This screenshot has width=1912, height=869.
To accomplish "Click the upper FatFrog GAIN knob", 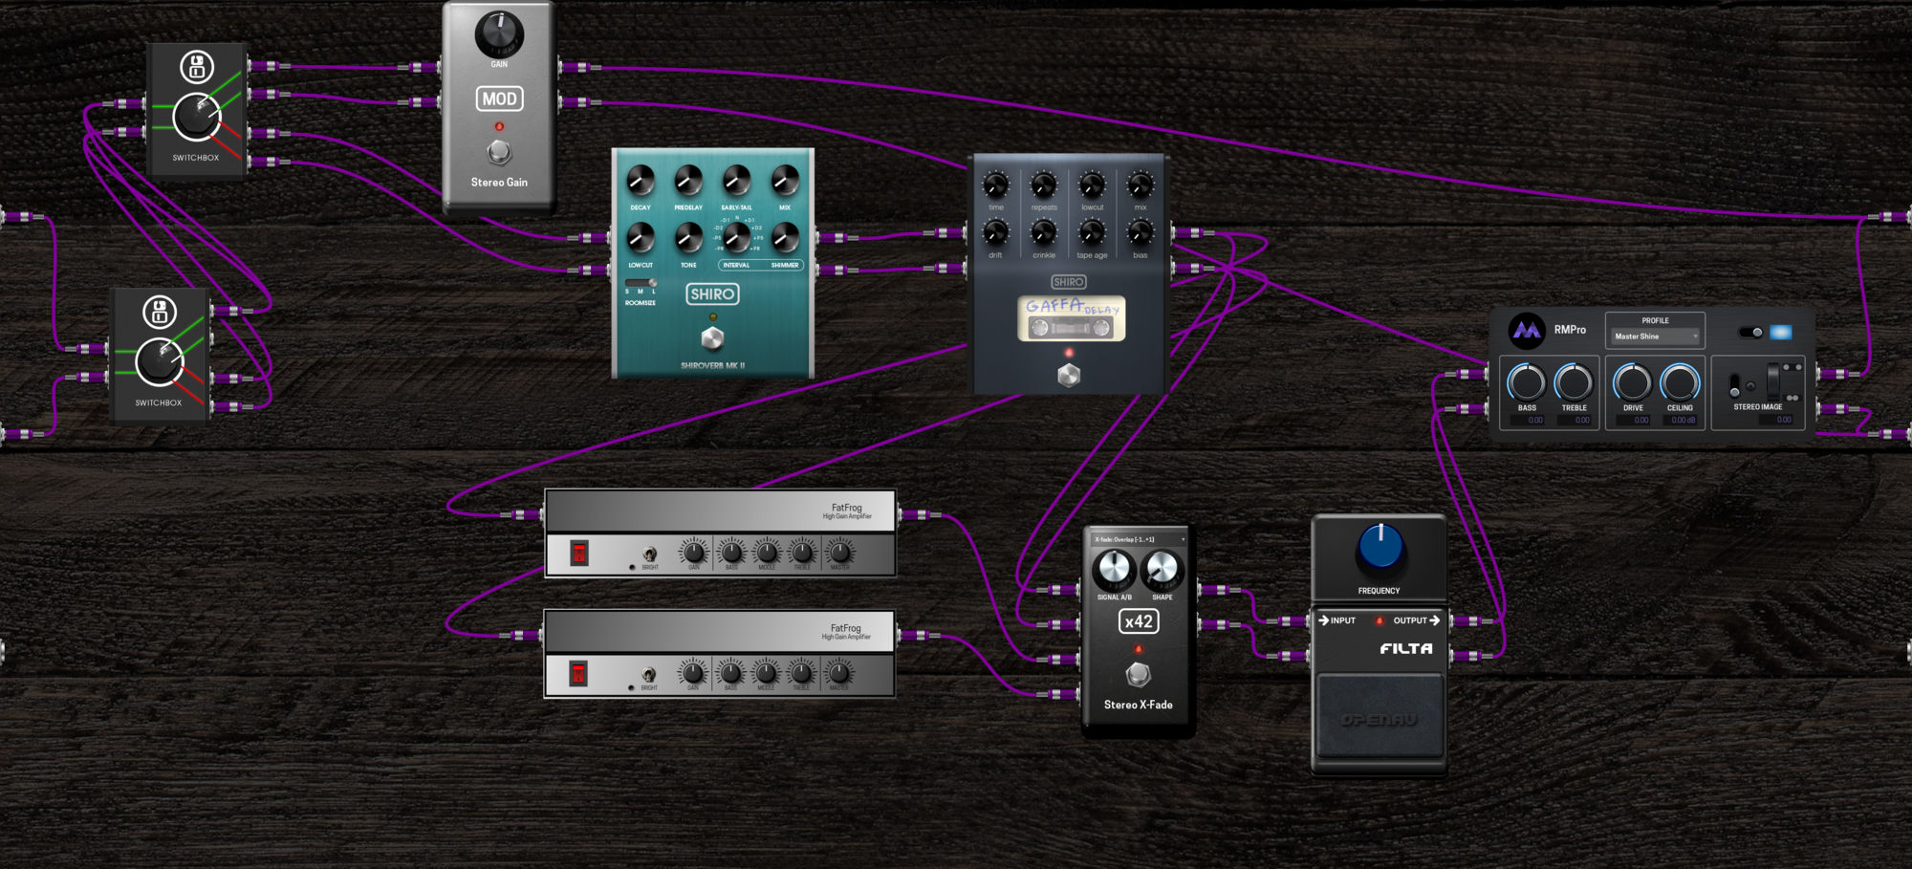I will point(694,552).
